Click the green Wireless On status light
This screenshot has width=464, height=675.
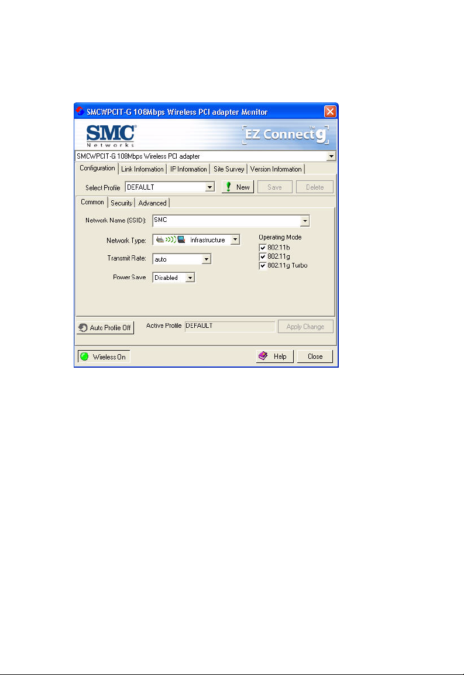(84, 357)
